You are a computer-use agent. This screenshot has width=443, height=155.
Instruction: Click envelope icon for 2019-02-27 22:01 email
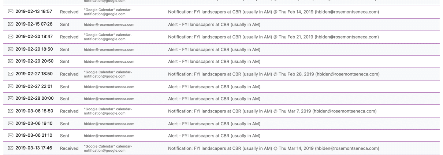10,86
